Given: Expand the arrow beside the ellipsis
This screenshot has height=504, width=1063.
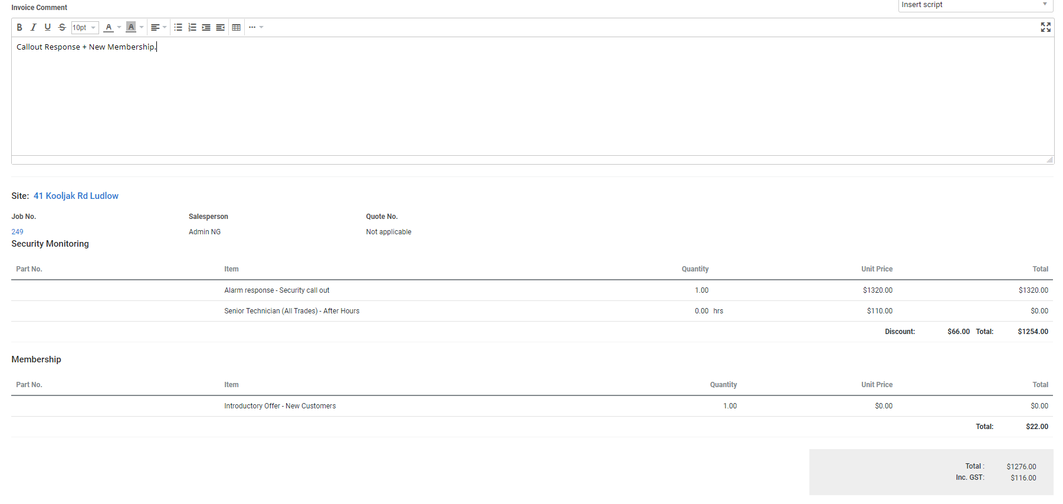Looking at the screenshot, I should (261, 27).
